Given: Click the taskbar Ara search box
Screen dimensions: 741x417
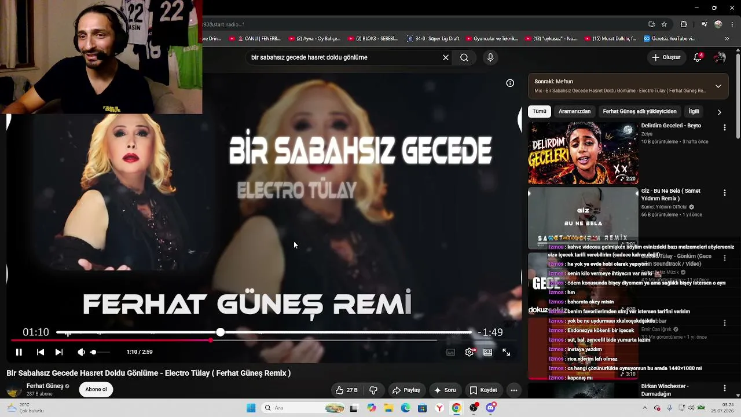Looking at the screenshot, I should coord(303,408).
